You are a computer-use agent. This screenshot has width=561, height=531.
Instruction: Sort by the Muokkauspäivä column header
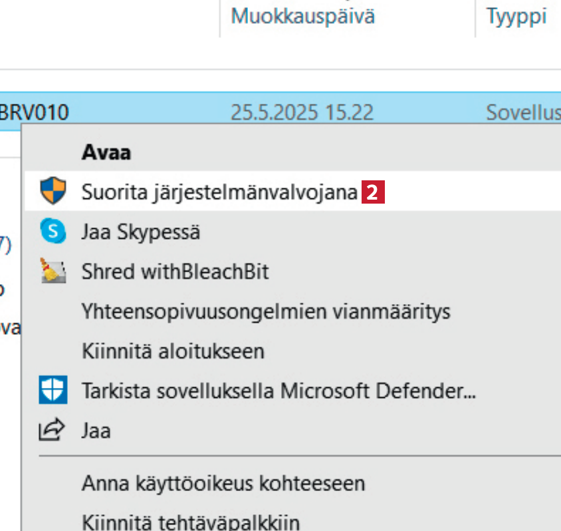(x=302, y=15)
